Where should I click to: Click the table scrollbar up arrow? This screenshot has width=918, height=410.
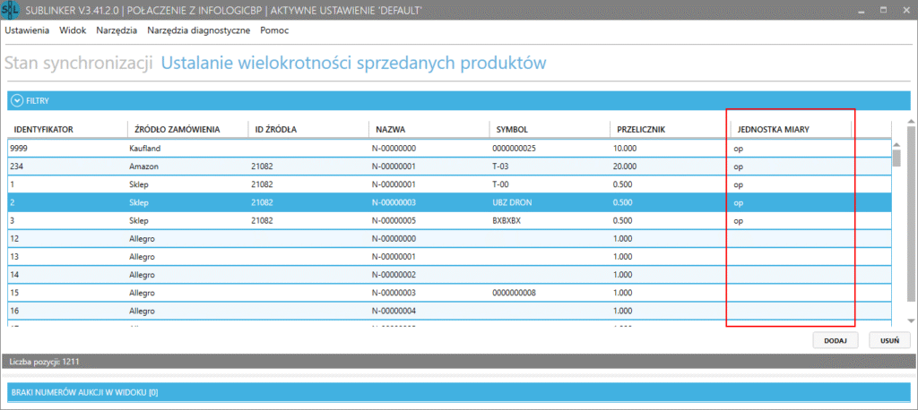pyautogui.click(x=911, y=124)
